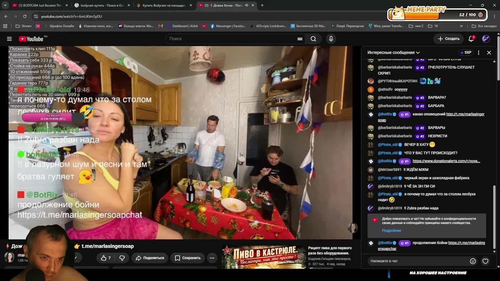Open YouTube notifications bell
Screen dimensions: 500x281
click(x=471, y=39)
